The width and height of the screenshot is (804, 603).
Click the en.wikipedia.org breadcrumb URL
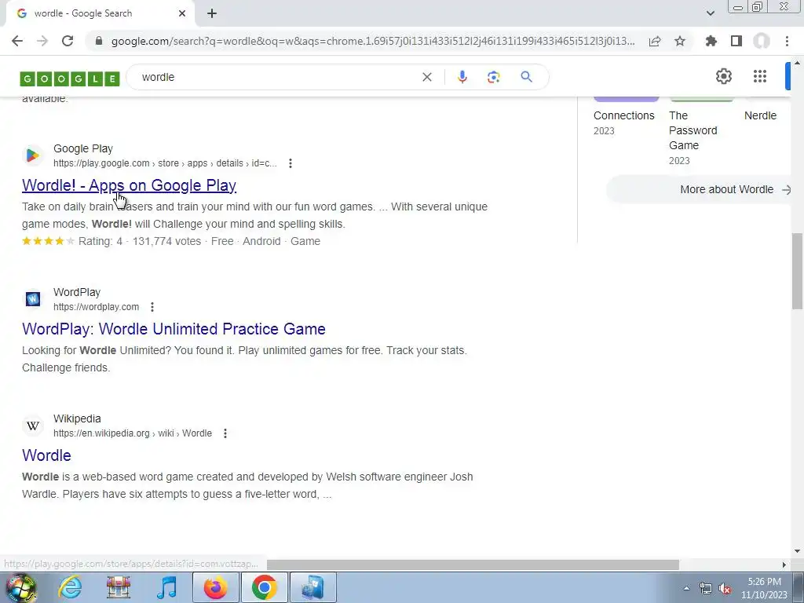coord(132,433)
